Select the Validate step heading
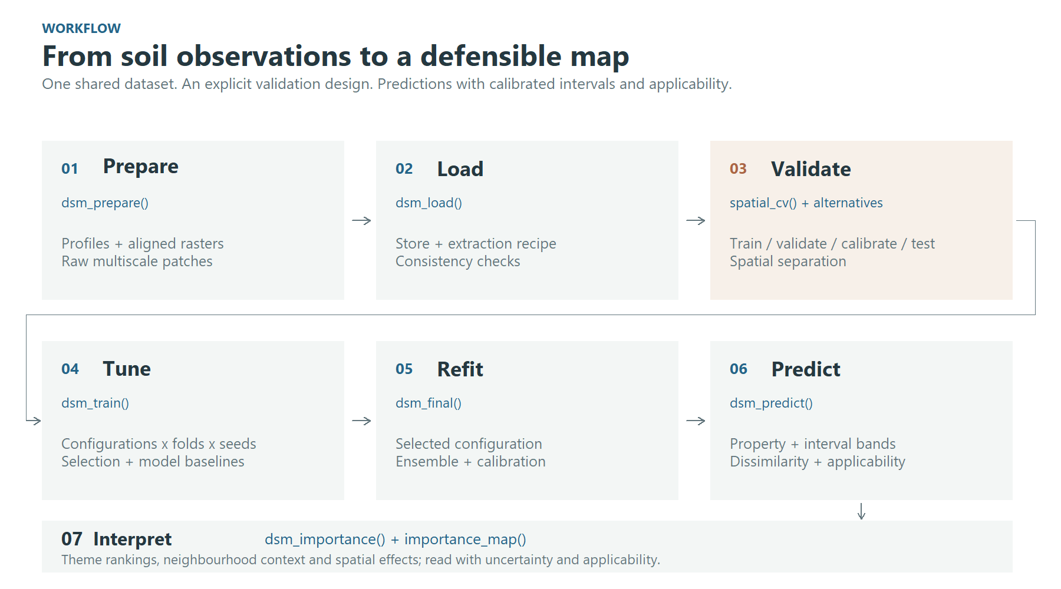Viewport: 1061px width, 589px height. 811,169
